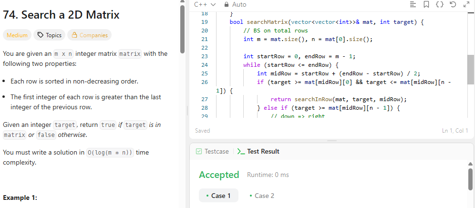Switch to the Testcase tab

(x=212, y=151)
